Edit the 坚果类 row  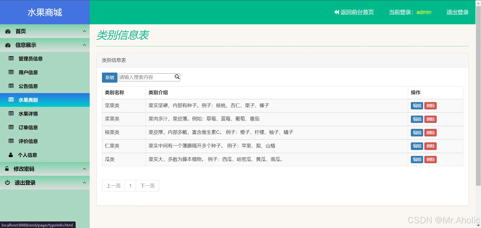[417, 106]
